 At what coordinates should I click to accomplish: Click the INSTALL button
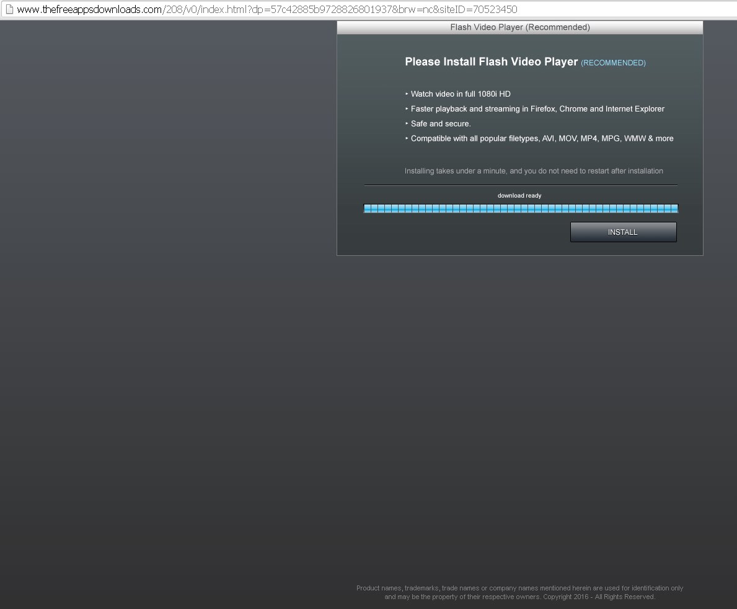coord(623,232)
